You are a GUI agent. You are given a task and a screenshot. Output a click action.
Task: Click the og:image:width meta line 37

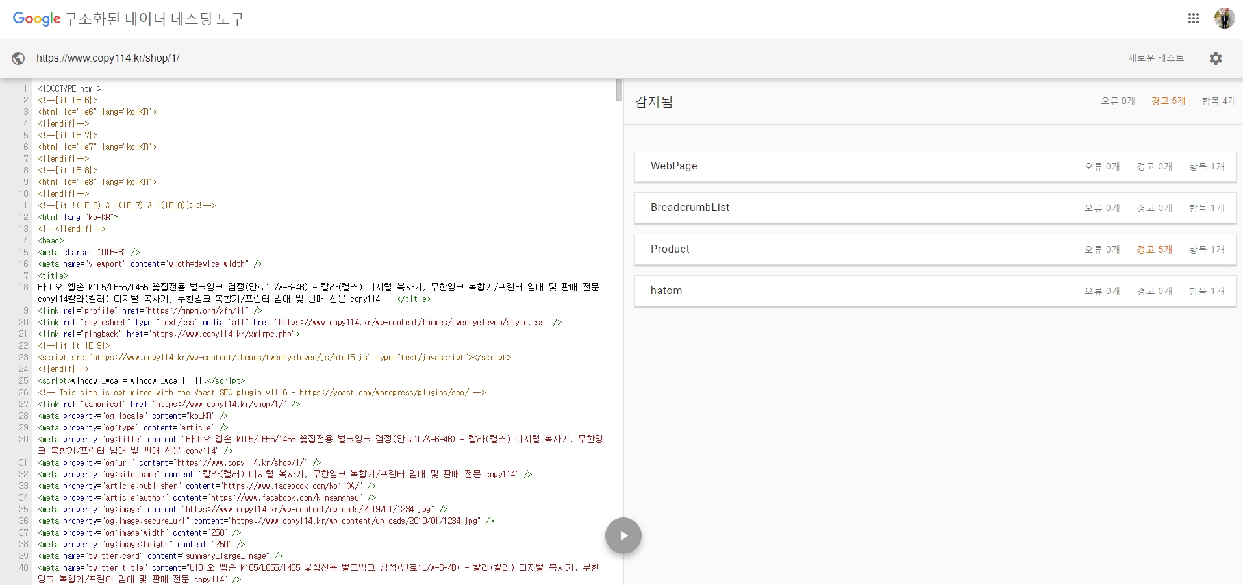(x=139, y=532)
